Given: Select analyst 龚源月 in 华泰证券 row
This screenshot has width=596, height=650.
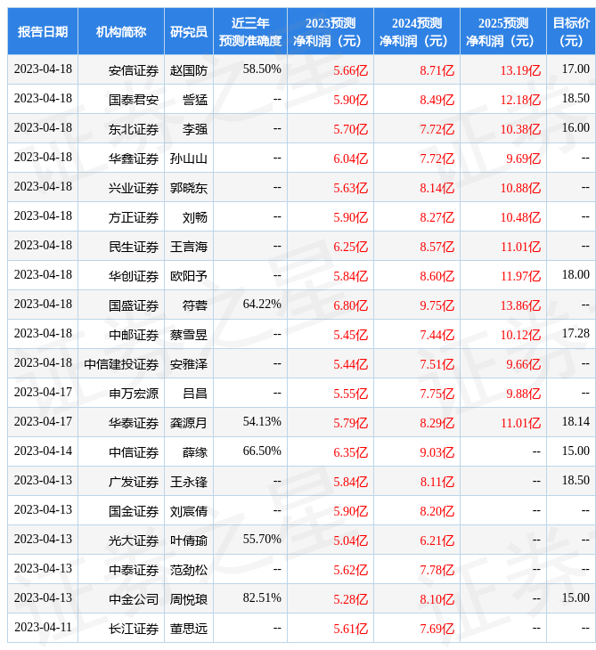Looking at the screenshot, I should click(189, 423).
